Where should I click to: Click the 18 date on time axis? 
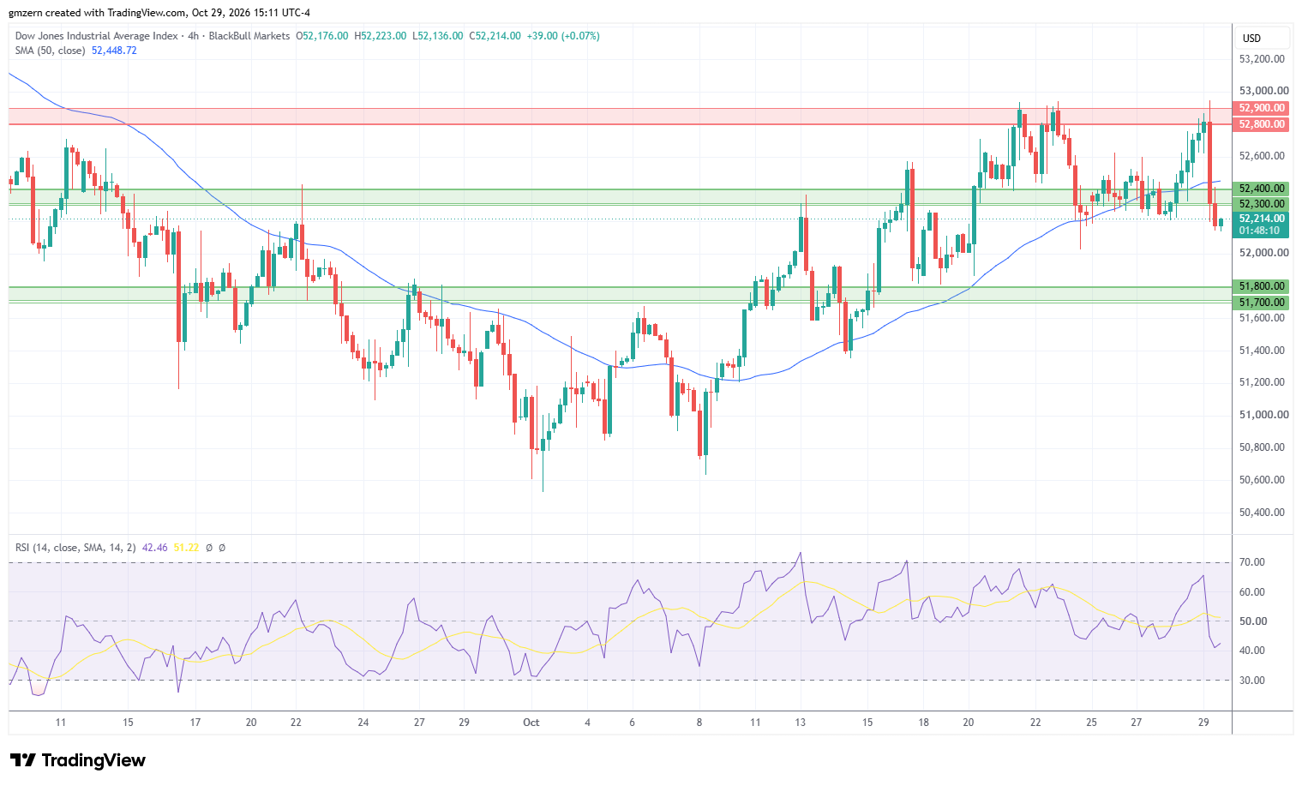point(923,723)
